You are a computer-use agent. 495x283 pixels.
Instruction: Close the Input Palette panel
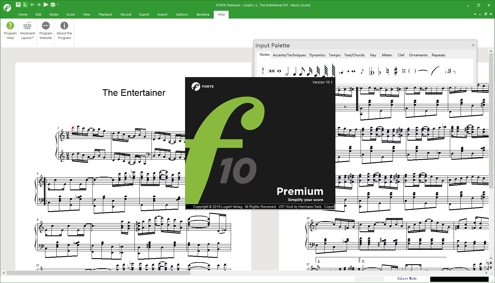tap(473, 45)
